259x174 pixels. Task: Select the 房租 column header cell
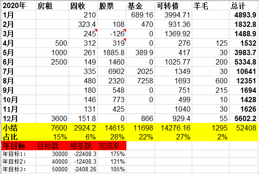pyautogui.click(x=52, y=6)
